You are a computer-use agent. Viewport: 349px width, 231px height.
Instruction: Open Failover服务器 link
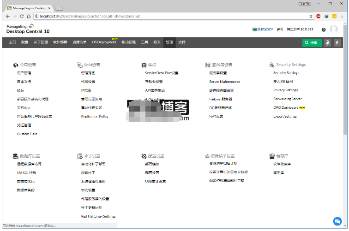coord(221,99)
